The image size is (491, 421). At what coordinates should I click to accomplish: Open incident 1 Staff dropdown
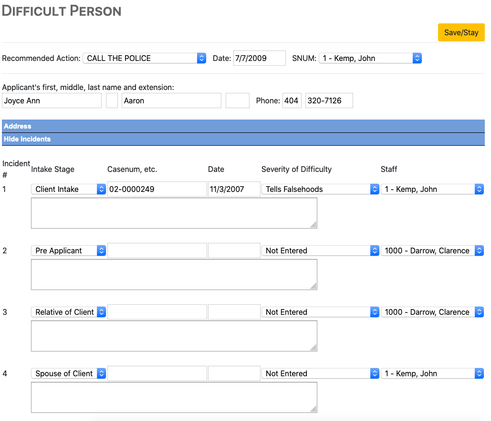coord(432,189)
